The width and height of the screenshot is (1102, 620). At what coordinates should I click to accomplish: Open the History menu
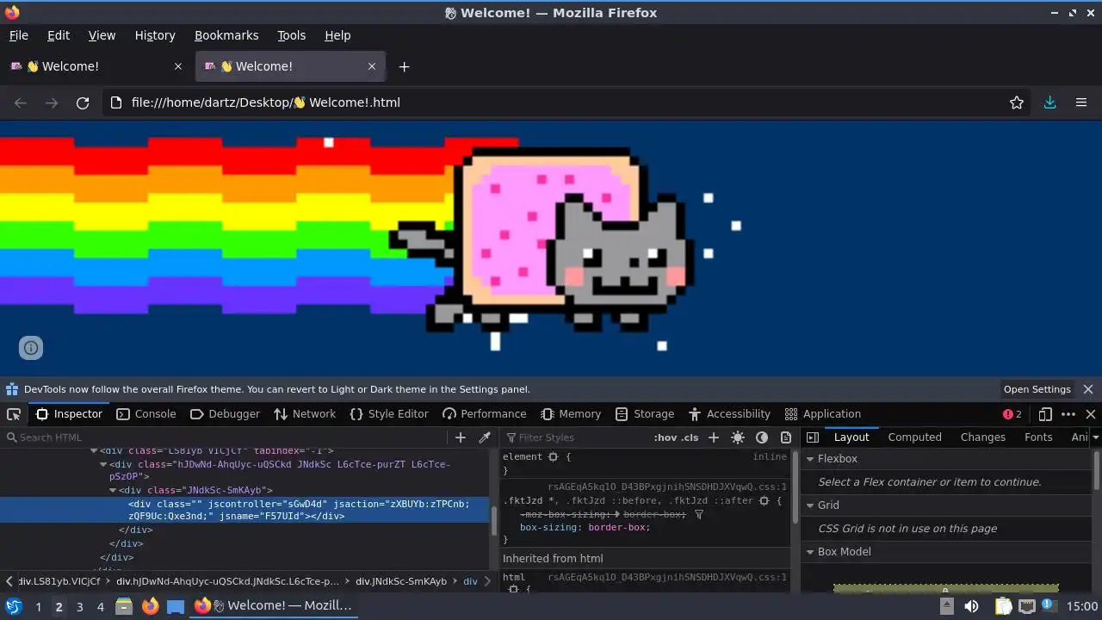[x=155, y=35]
